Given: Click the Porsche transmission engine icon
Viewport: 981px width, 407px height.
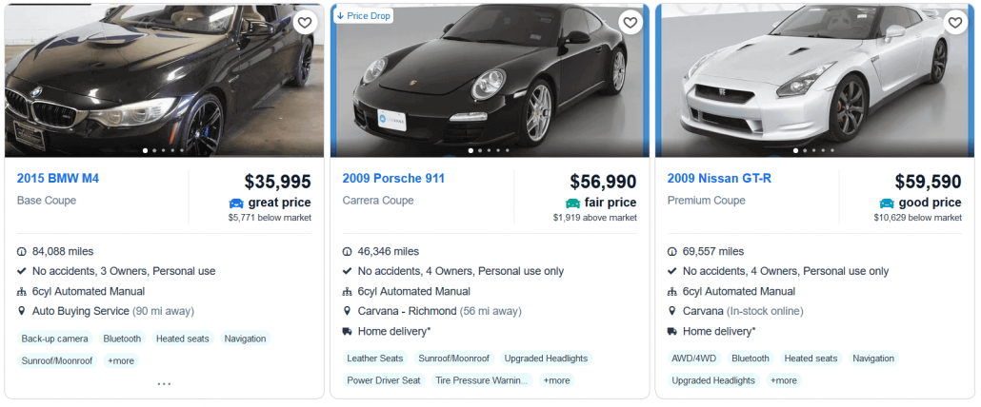Looking at the screenshot, I should pyautogui.click(x=348, y=291).
